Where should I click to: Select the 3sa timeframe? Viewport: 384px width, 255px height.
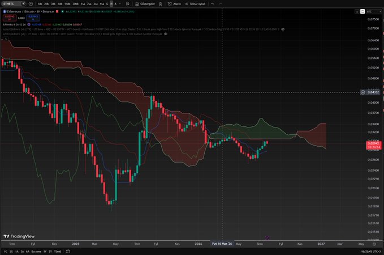[96, 4]
